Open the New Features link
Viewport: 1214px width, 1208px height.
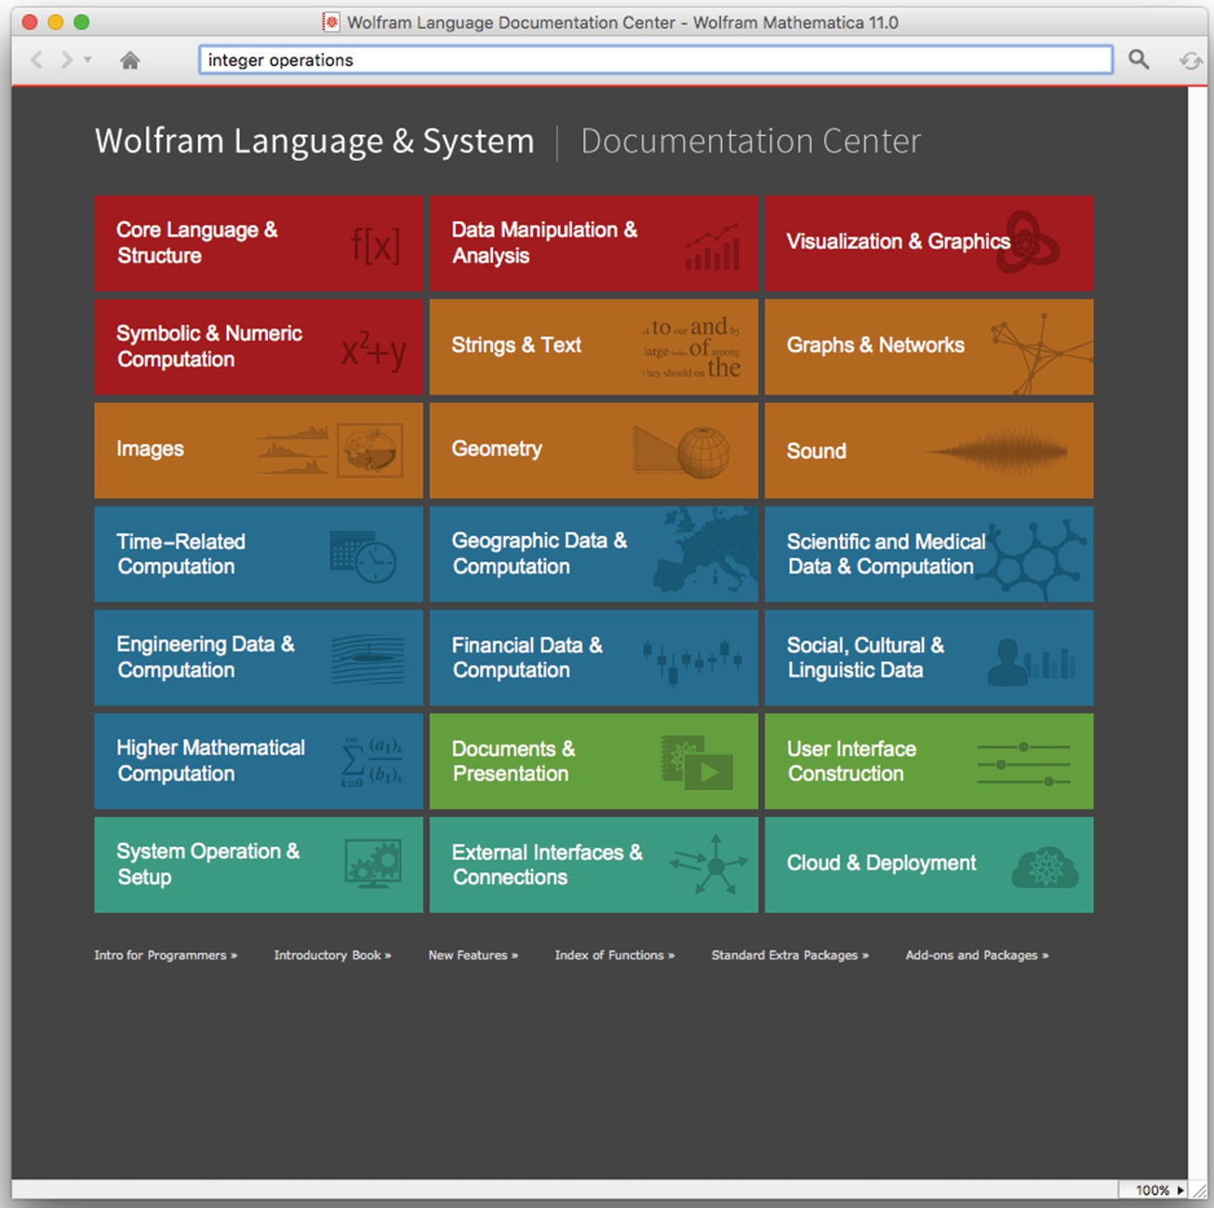tap(473, 955)
